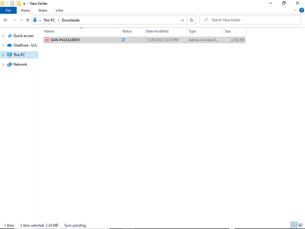Open File Explorer Help
The width and height of the screenshot is (305, 229).
click(x=302, y=10)
